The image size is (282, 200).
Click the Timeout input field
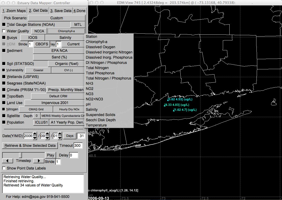[78, 146]
